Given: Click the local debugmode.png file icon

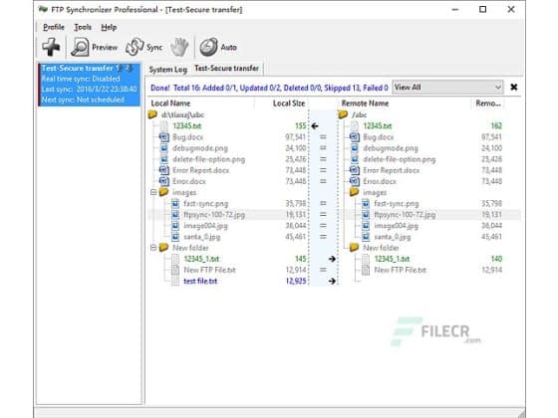Looking at the screenshot, I should [x=164, y=148].
